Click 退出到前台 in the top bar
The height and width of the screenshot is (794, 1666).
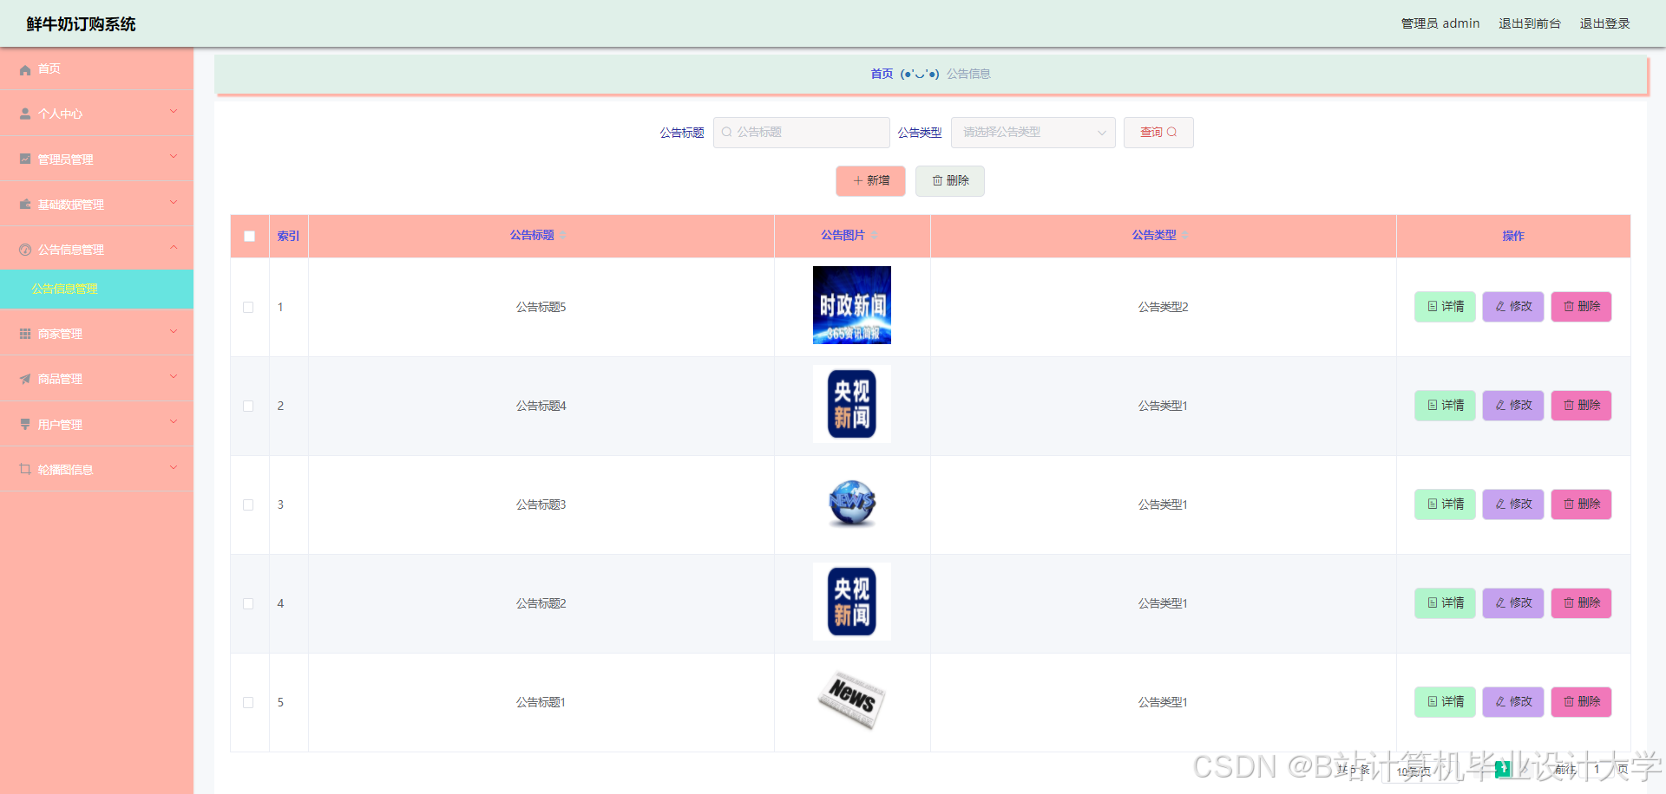pos(1530,23)
